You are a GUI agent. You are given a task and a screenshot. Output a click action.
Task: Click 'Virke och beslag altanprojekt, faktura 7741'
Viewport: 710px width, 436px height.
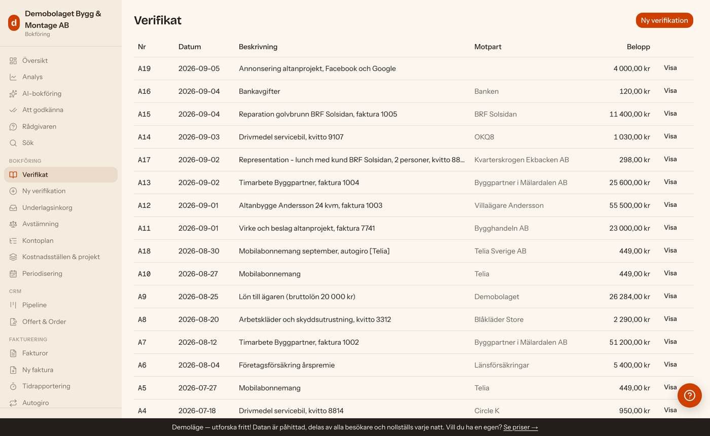tap(307, 228)
